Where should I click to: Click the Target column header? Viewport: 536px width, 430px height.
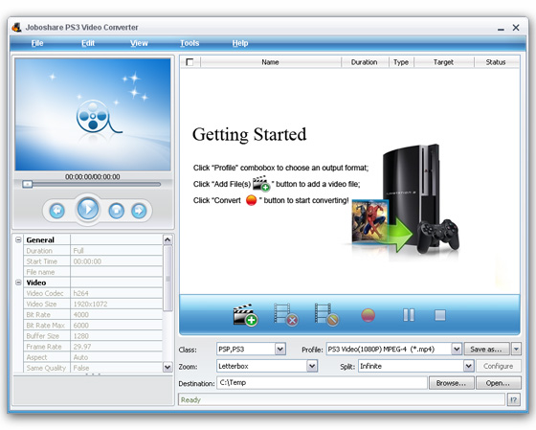click(x=443, y=62)
